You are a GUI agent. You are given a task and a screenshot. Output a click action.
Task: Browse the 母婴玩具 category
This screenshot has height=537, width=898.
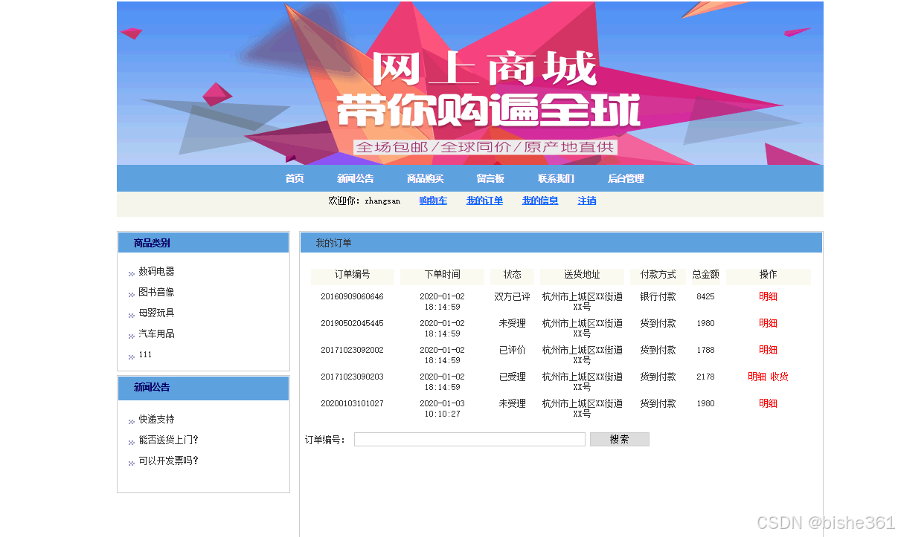[156, 313]
